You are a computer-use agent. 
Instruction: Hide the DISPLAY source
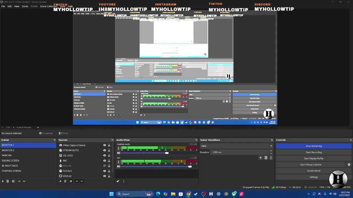pos(105,176)
